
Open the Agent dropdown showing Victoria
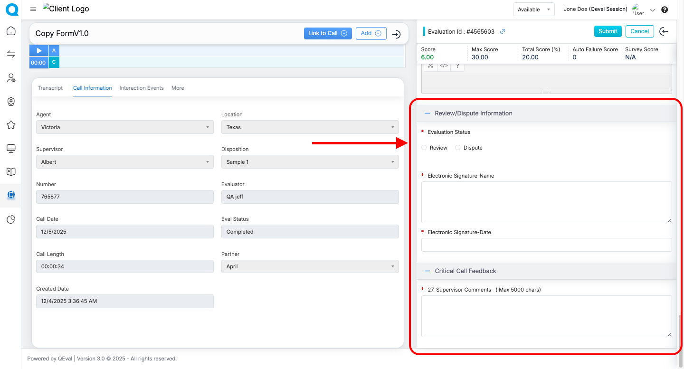pos(125,127)
